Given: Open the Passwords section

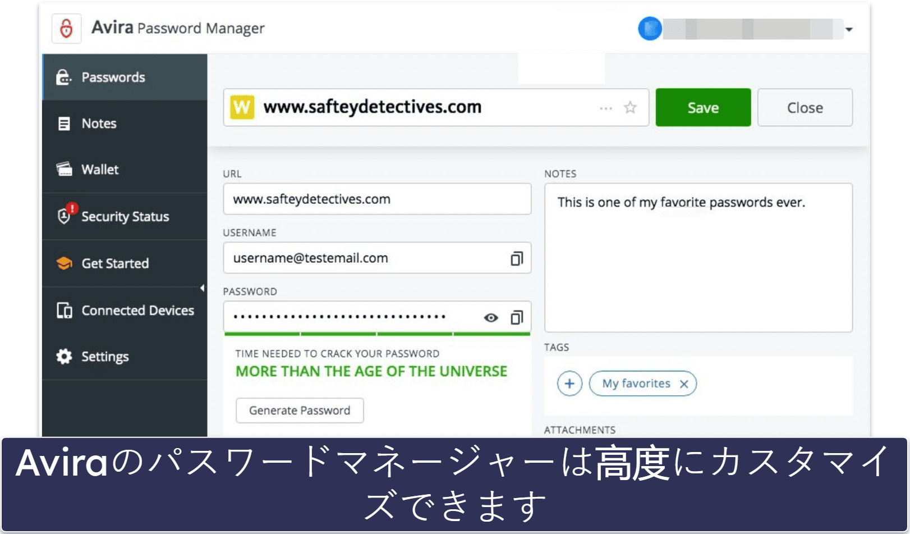Looking at the screenshot, I should (125, 77).
